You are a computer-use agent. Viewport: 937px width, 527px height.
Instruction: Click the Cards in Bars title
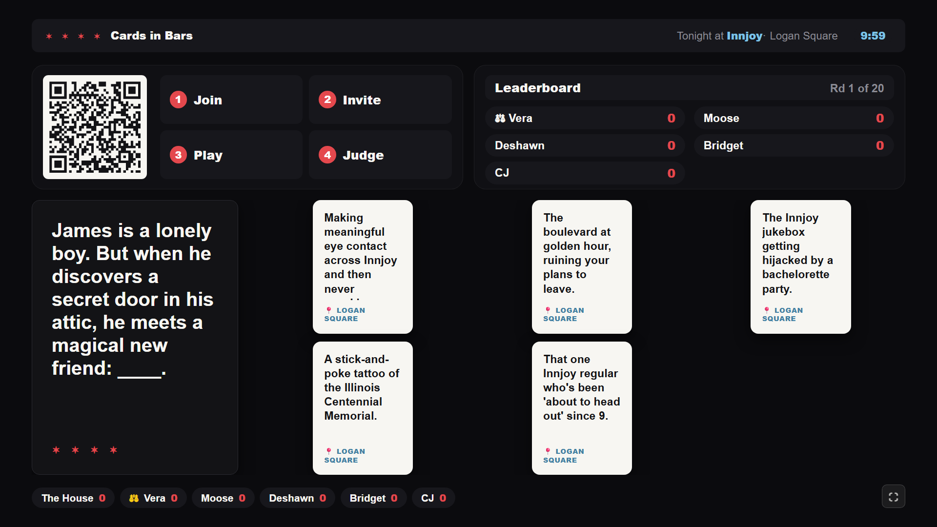[x=151, y=36]
